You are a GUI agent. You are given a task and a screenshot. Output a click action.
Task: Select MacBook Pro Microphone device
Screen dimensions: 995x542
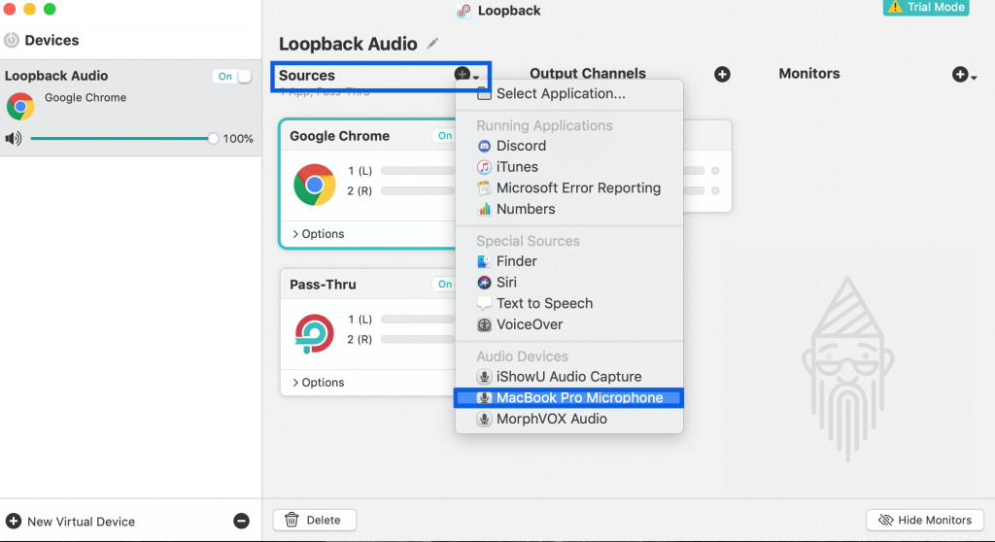[569, 398]
